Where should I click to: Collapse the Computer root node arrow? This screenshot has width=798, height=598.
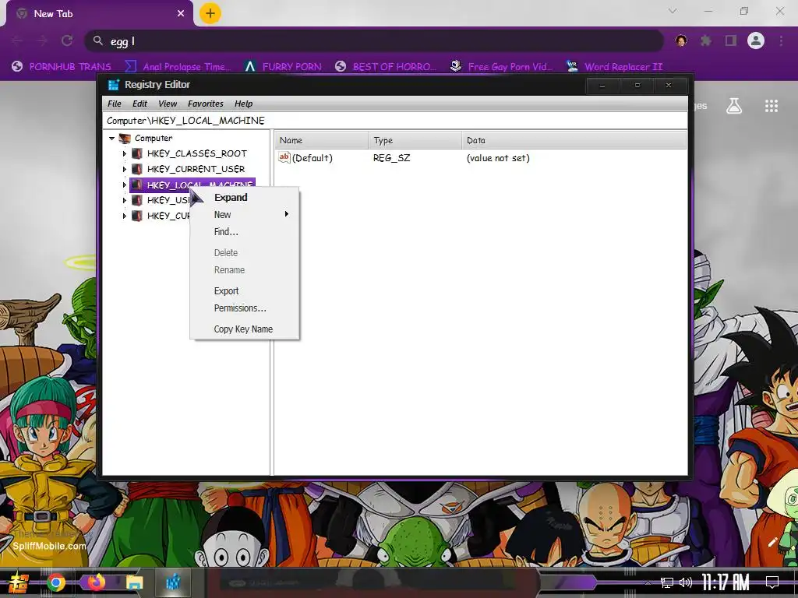[x=111, y=139]
